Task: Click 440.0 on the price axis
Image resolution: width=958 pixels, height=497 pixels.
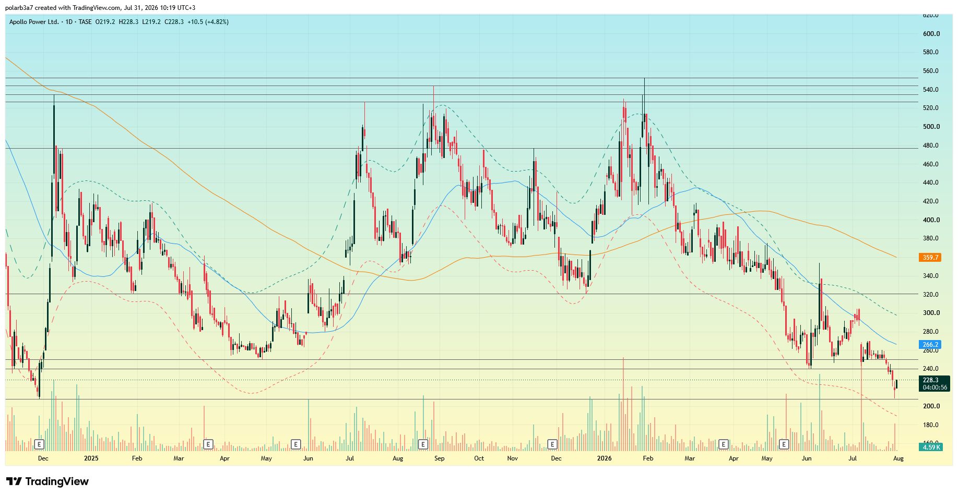Action: pos(931,183)
